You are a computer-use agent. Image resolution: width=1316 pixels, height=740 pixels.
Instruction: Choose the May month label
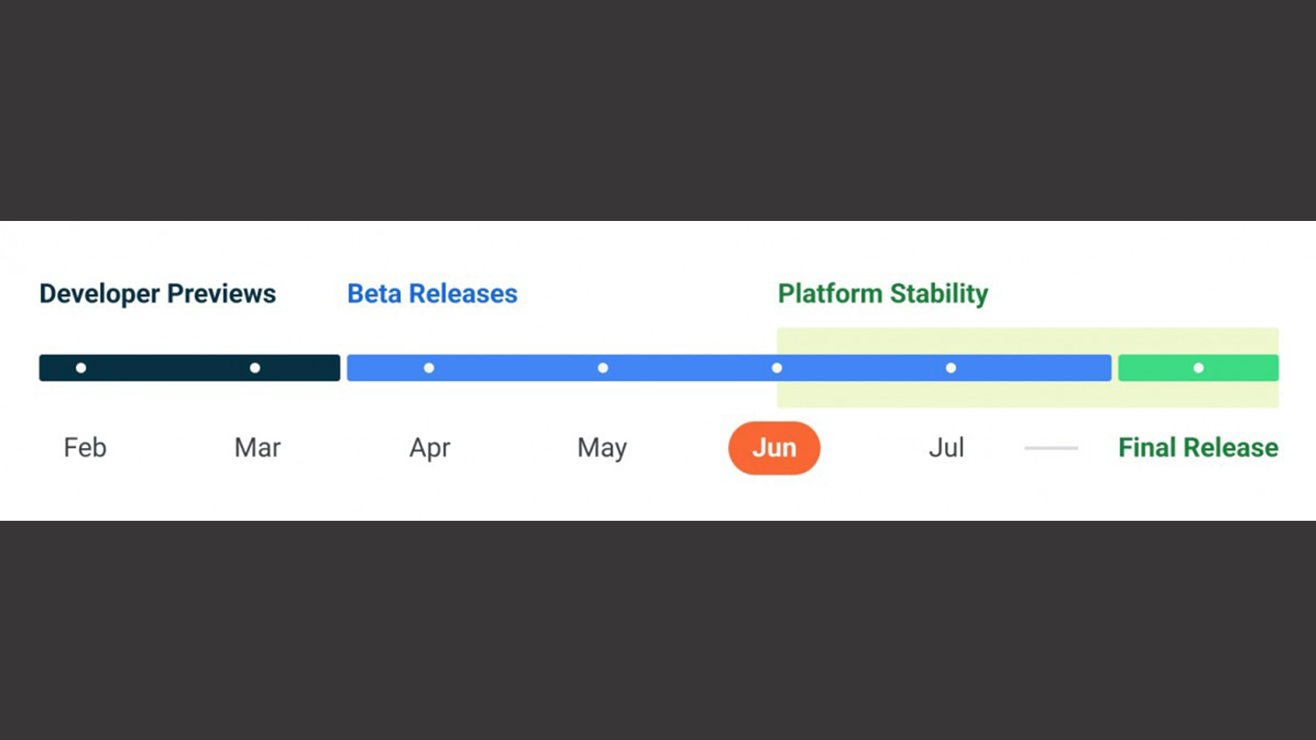pyautogui.click(x=602, y=448)
